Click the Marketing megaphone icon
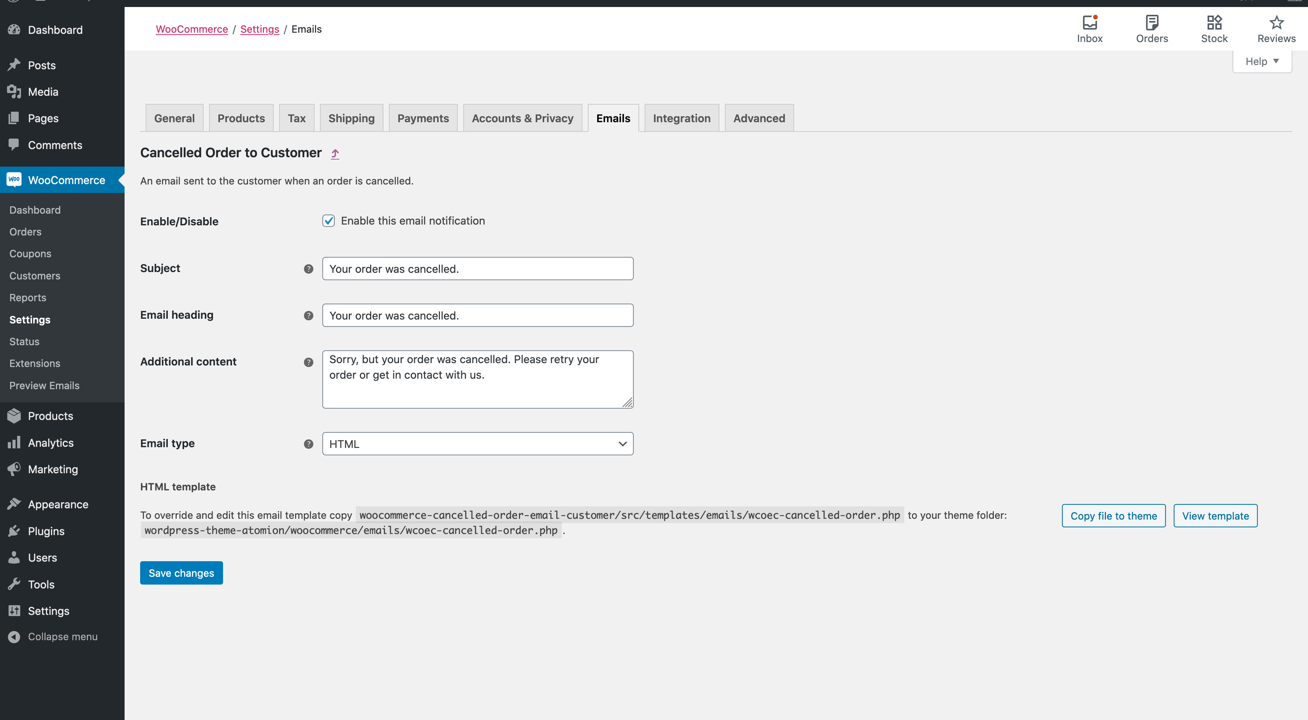This screenshot has width=1308, height=720. click(x=14, y=469)
